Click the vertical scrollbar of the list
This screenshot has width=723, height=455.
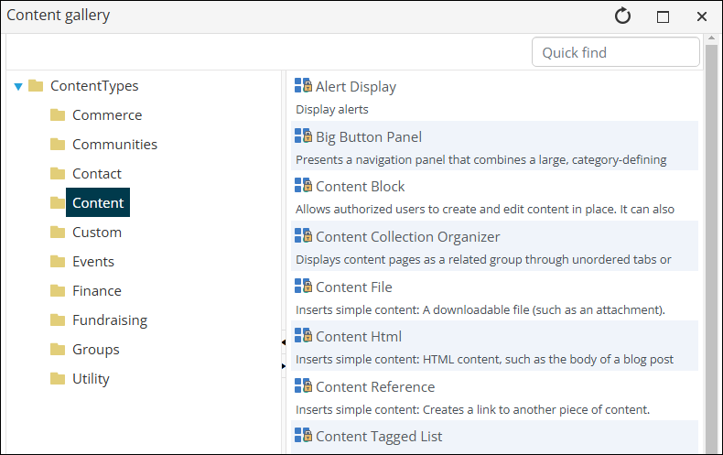711,244
